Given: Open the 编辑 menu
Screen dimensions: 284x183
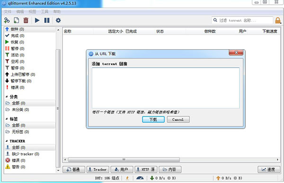Looking at the screenshot, I should [x=20, y=11].
